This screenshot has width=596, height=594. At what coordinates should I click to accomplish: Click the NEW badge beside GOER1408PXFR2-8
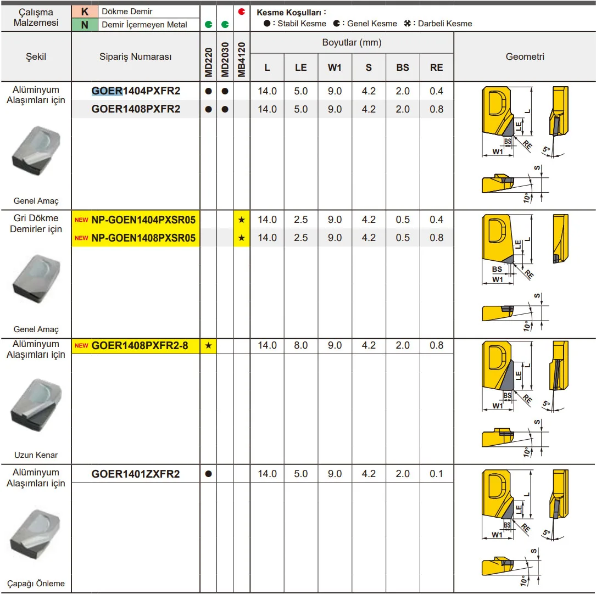click(x=81, y=346)
